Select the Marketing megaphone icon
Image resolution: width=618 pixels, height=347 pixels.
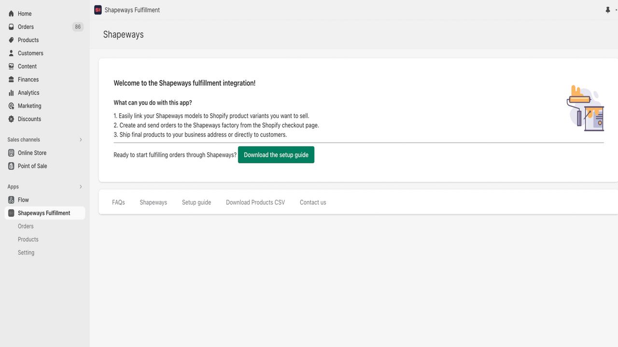pyautogui.click(x=11, y=106)
